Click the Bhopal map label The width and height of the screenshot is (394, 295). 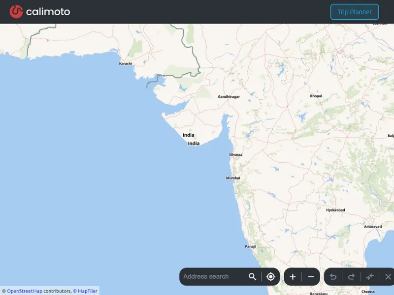(x=315, y=95)
